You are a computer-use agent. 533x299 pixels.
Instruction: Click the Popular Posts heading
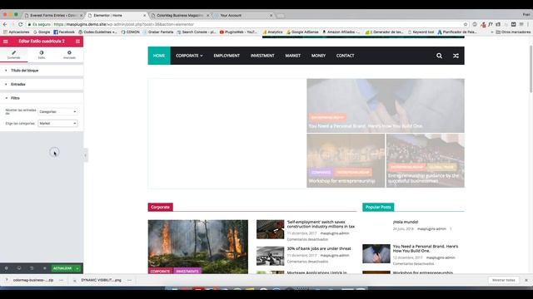click(378, 207)
